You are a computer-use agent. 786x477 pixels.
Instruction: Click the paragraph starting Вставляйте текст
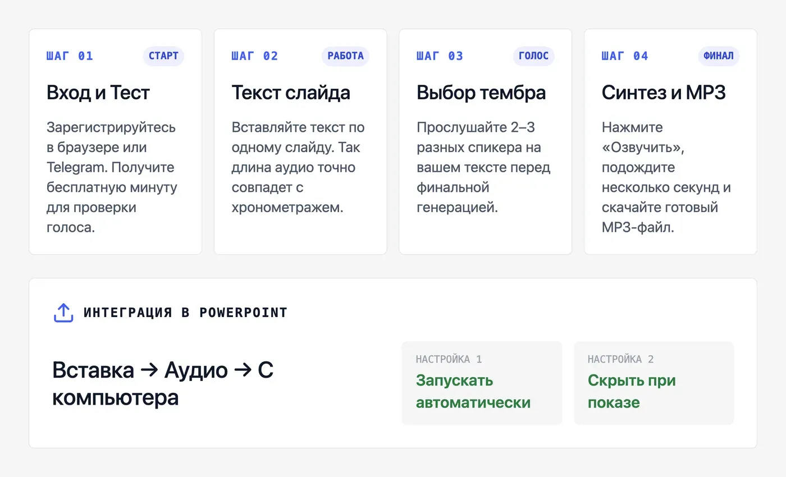pos(298,167)
